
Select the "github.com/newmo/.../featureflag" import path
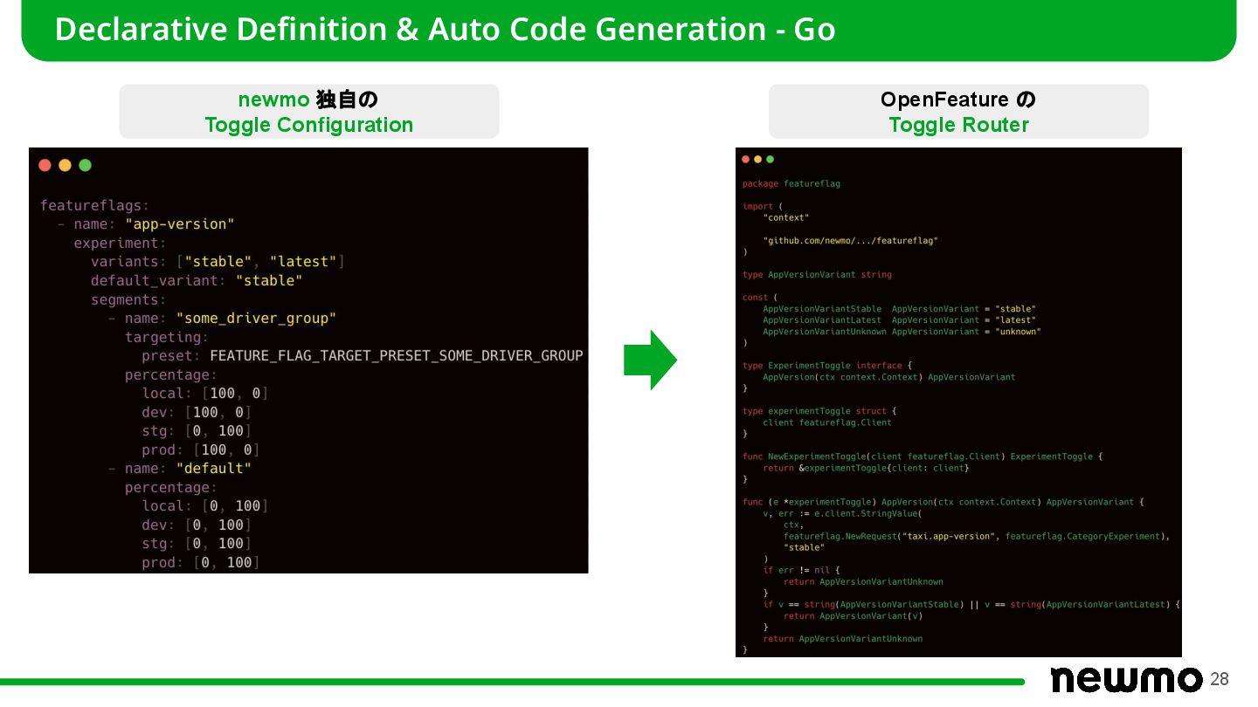851,241
